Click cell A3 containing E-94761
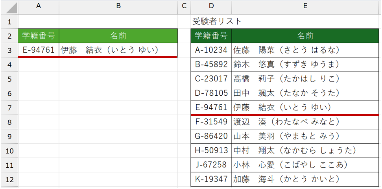Screen dimensions: 382x189 click(39, 50)
